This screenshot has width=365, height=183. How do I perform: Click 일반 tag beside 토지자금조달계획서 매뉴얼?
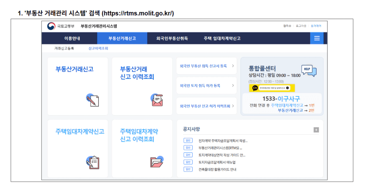pos(188,162)
